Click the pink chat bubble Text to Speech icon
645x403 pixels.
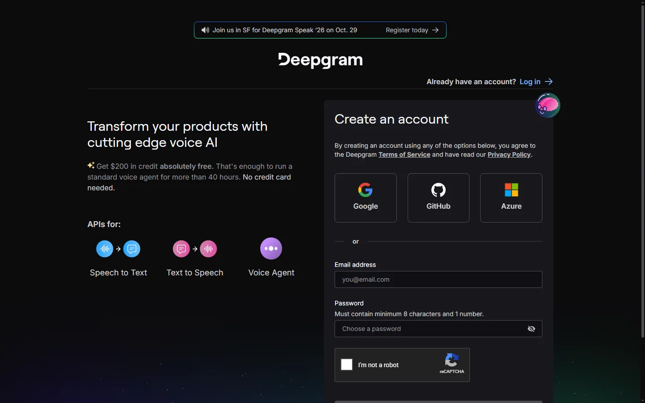(x=181, y=249)
